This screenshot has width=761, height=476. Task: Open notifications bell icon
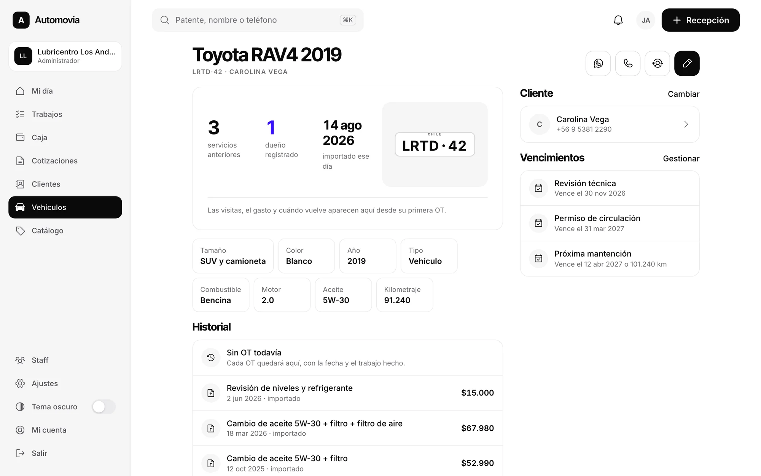(618, 20)
